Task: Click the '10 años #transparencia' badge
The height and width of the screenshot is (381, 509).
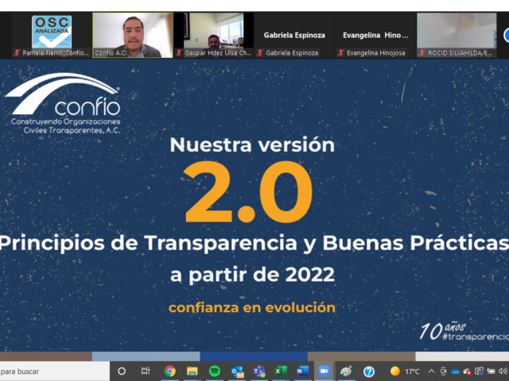Action: 464,331
